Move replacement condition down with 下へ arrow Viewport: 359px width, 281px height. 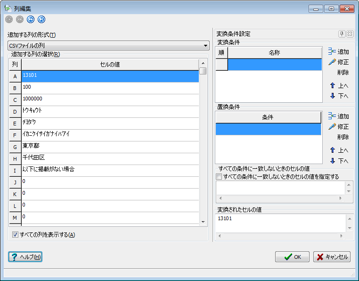[x=338, y=161]
